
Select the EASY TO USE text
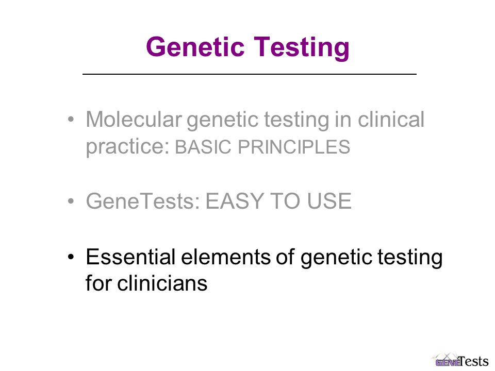coord(278,201)
